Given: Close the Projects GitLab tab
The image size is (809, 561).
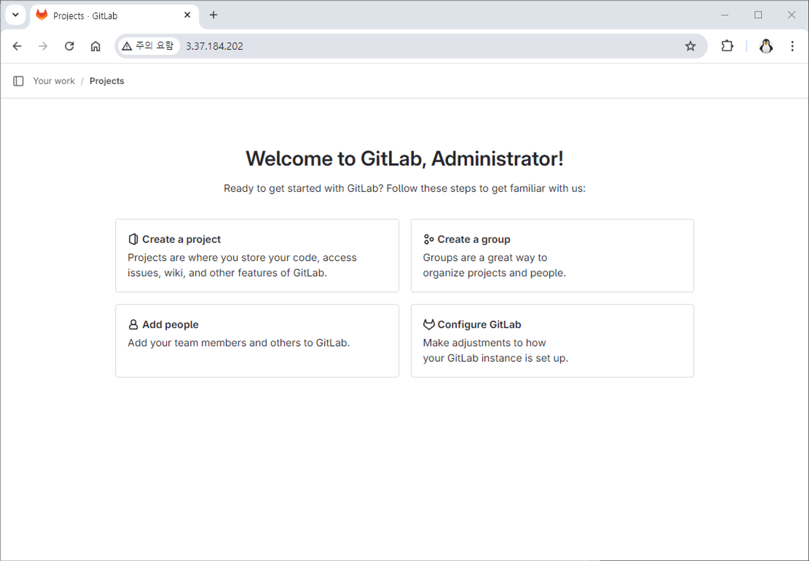Looking at the screenshot, I should pos(187,15).
